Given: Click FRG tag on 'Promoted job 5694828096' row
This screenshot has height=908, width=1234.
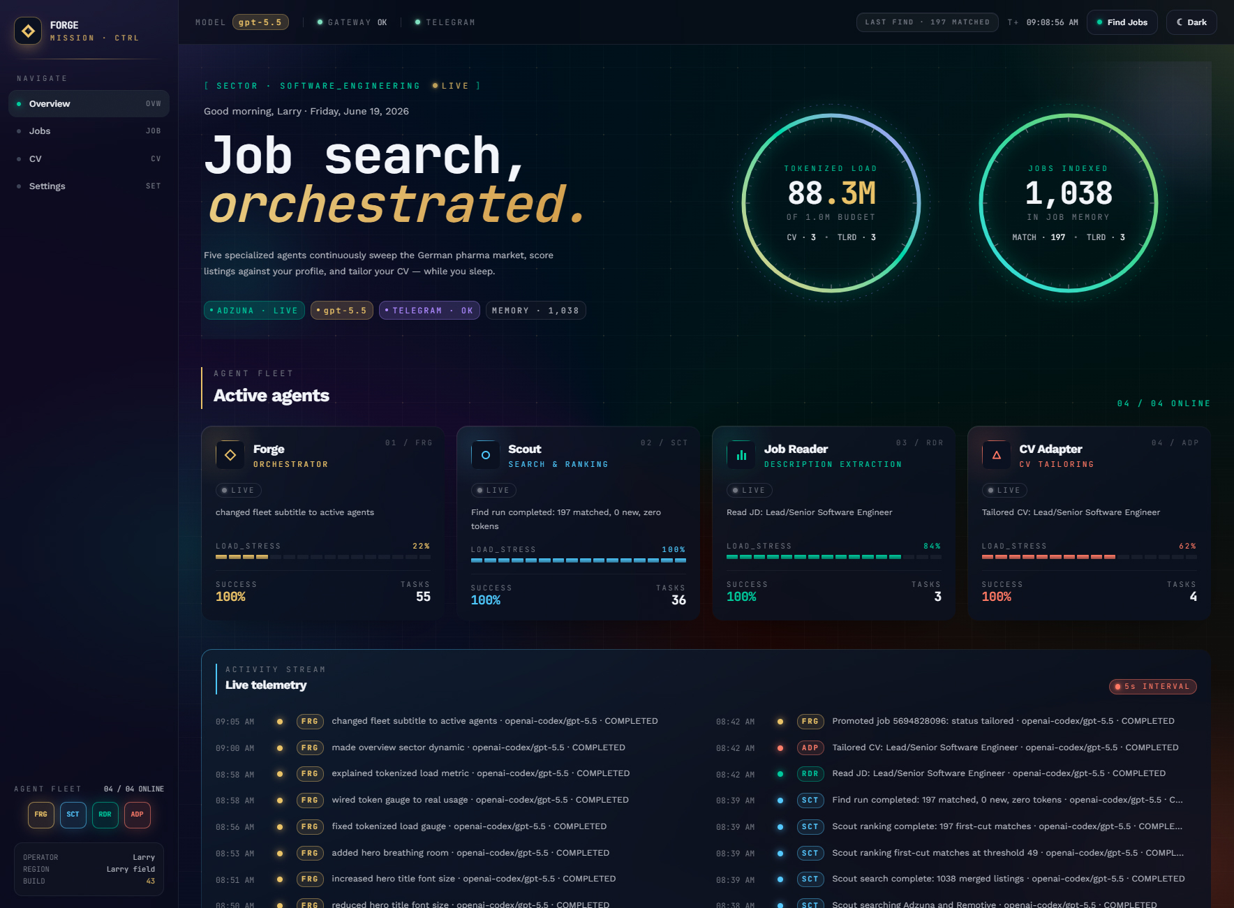Looking at the screenshot, I should click(x=810, y=722).
